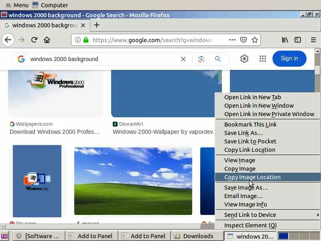Open Google quick settings gear

pos(244,59)
